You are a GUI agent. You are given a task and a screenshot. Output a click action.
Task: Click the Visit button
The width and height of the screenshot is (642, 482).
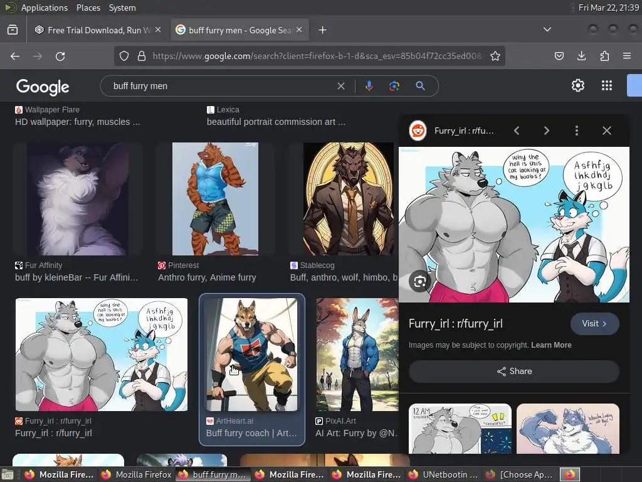click(594, 323)
